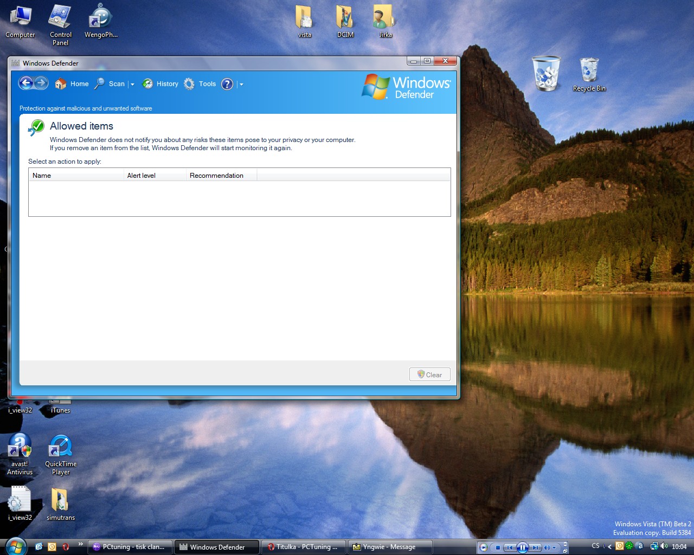Stop playback in the taskbar media player
Screen dimensions: 694x555
coord(498,547)
